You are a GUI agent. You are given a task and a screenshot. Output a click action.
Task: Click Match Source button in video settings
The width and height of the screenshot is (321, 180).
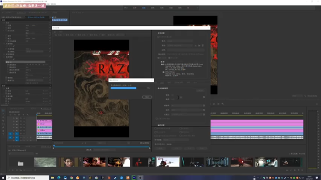tap(200, 90)
